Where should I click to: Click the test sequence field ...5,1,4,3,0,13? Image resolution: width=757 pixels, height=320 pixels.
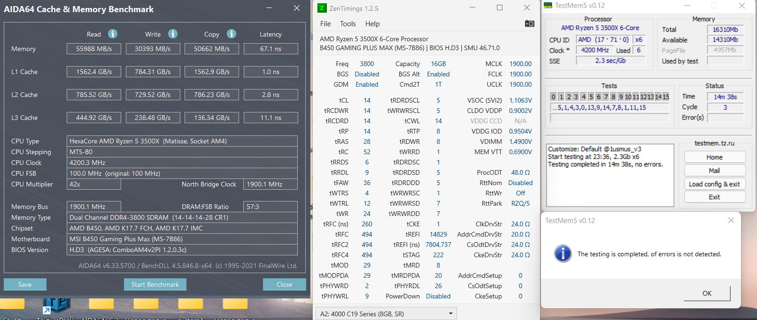point(610,107)
